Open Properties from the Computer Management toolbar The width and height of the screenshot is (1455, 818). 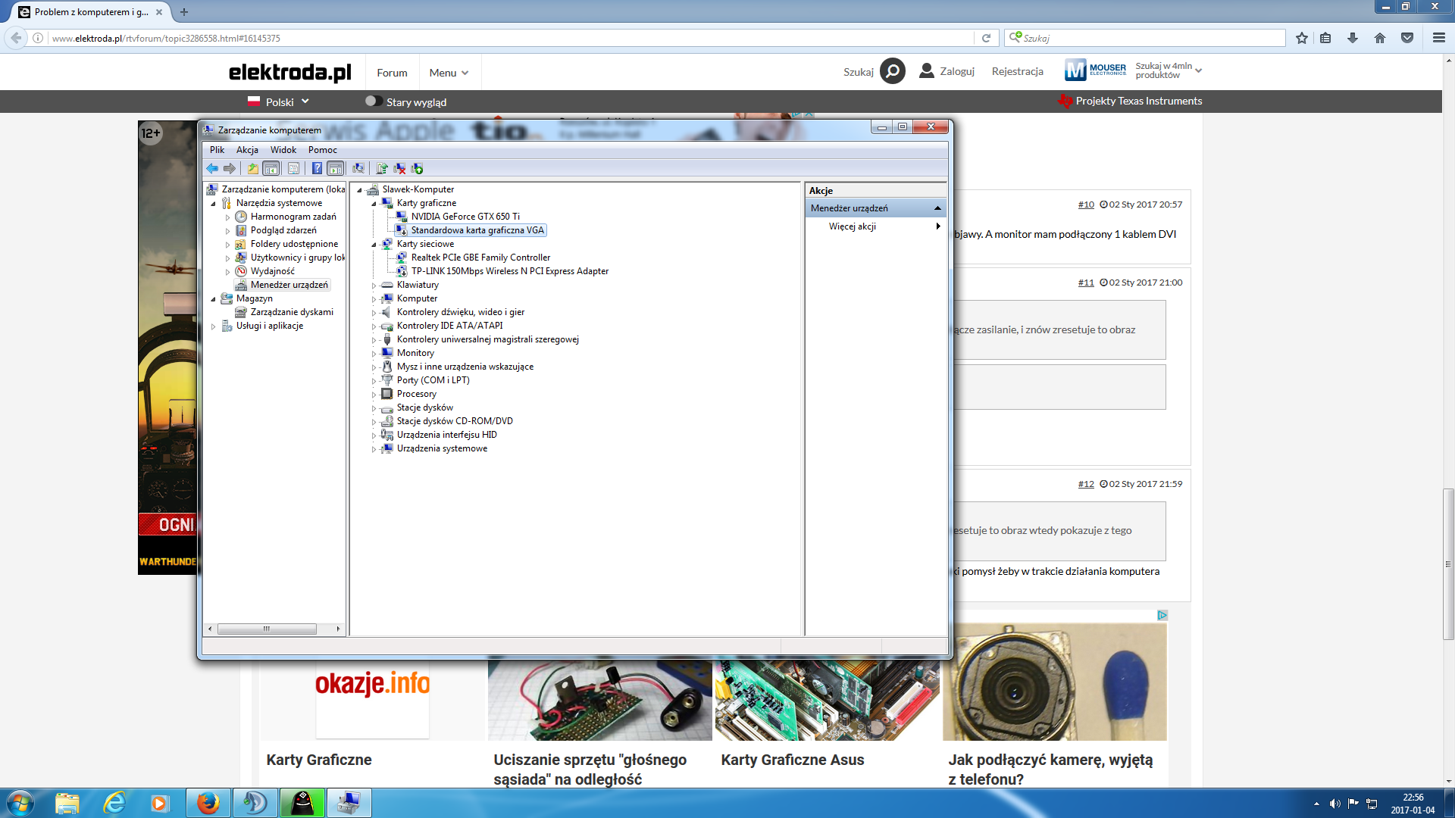tap(293, 168)
